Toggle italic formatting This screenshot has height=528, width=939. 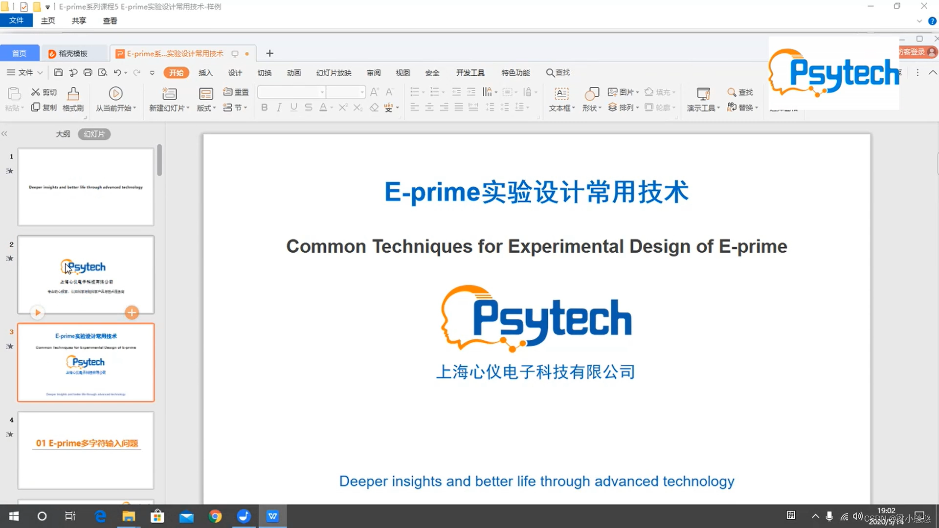pyautogui.click(x=279, y=108)
